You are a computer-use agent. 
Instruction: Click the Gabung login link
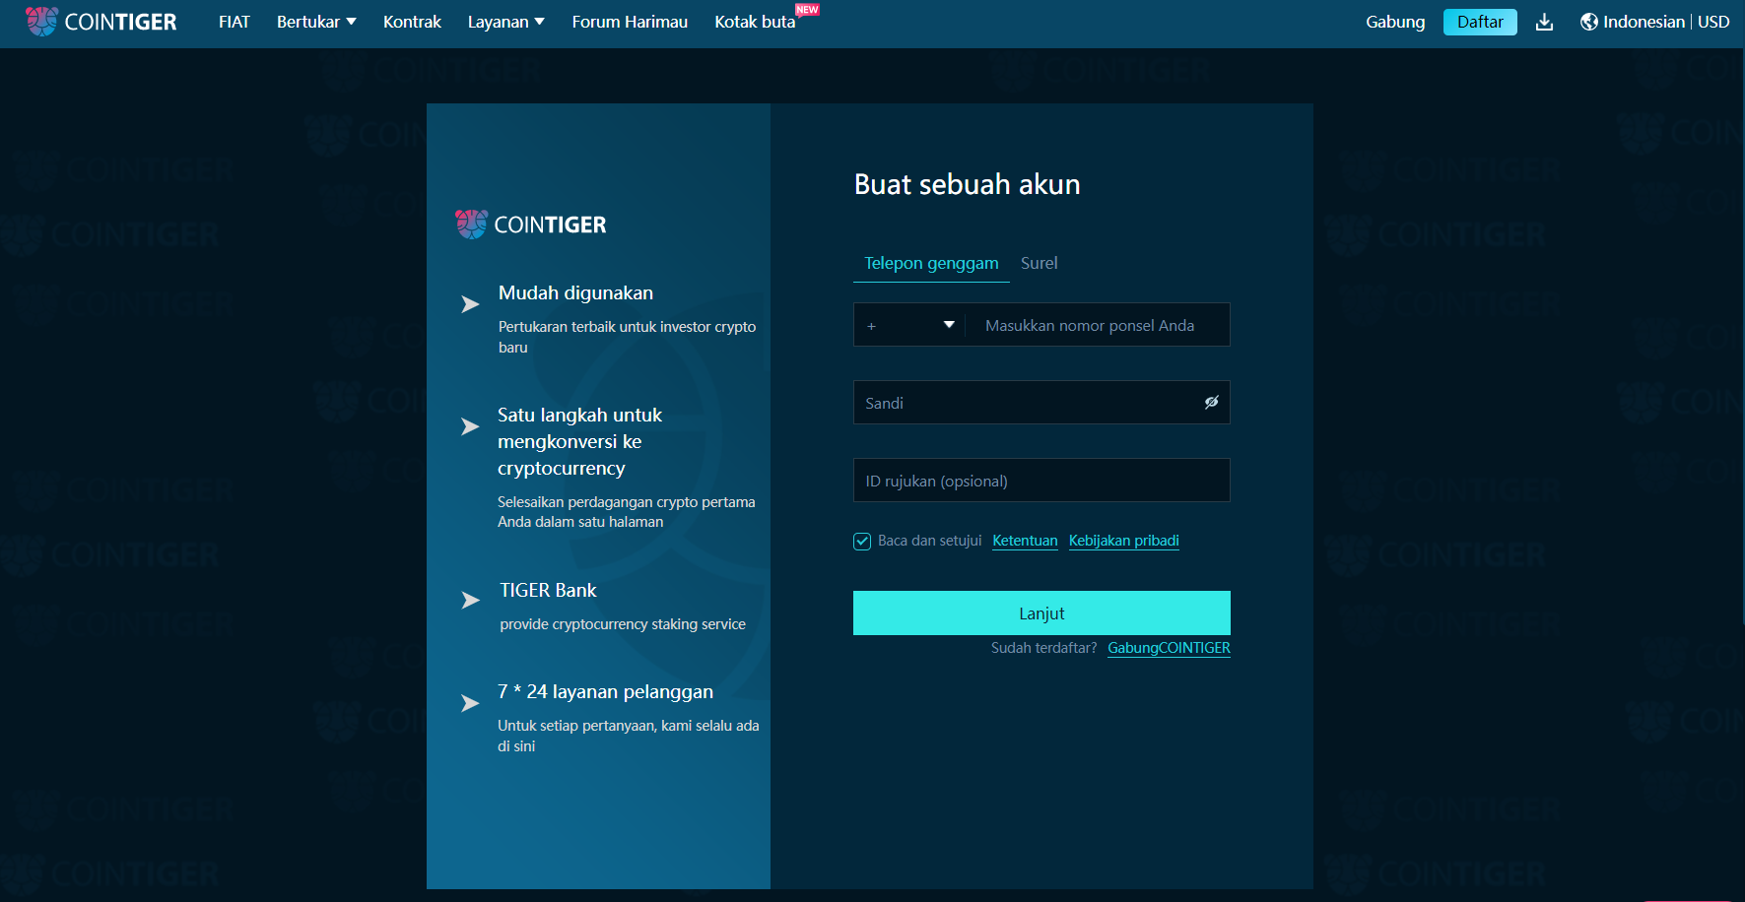[1395, 22]
